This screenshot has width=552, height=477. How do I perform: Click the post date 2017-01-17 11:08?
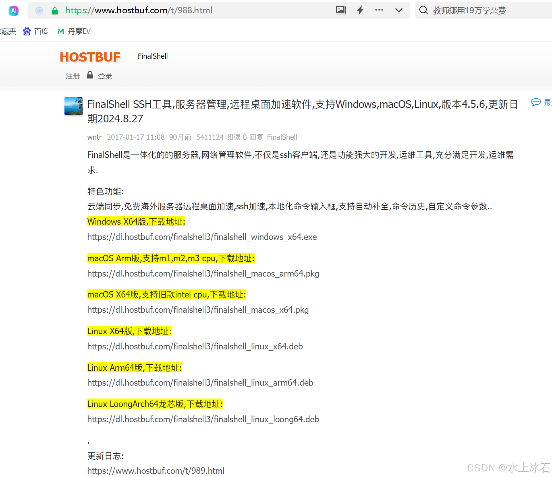(x=136, y=137)
